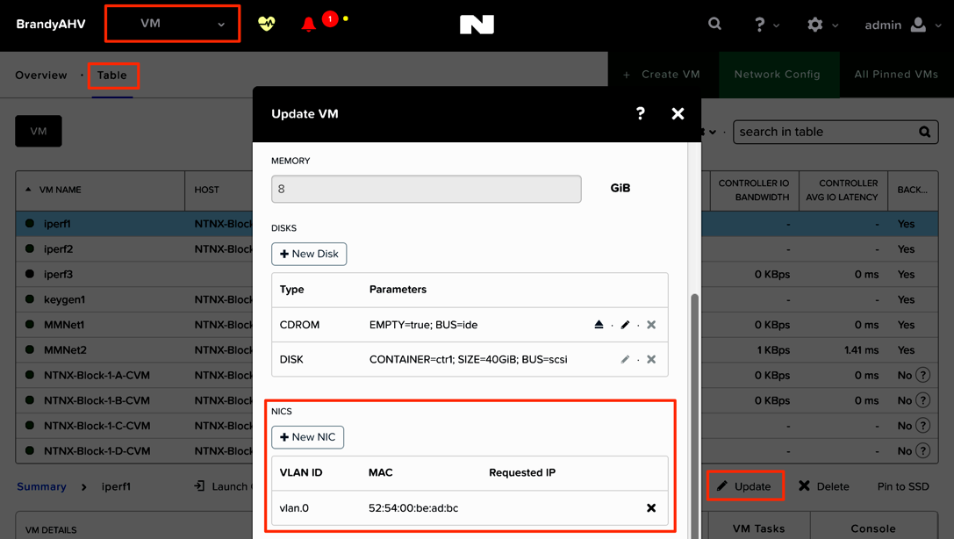Open the Console tab
Image resolution: width=954 pixels, height=539 pixels.
tap(873, 528)
